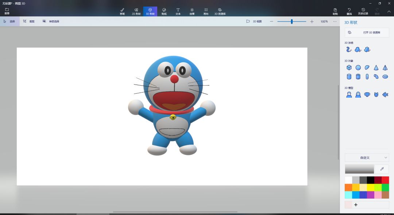
Task: Insert the dog 3D model
Action: pos(367,95)
